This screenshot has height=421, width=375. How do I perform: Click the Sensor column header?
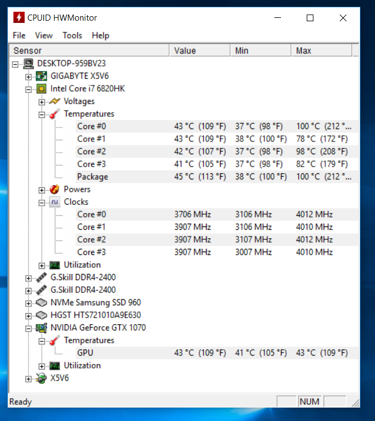coord(89,50)
